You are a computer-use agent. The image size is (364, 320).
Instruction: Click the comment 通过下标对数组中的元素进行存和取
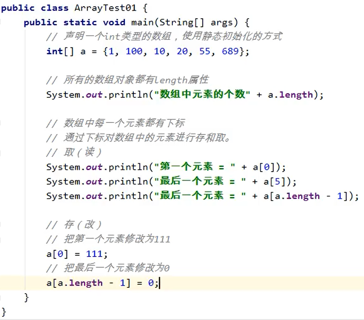coord(138,138)
